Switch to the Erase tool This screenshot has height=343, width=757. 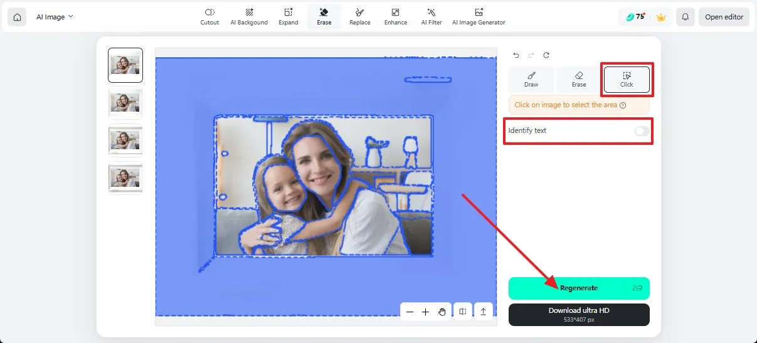pos(324,17)
